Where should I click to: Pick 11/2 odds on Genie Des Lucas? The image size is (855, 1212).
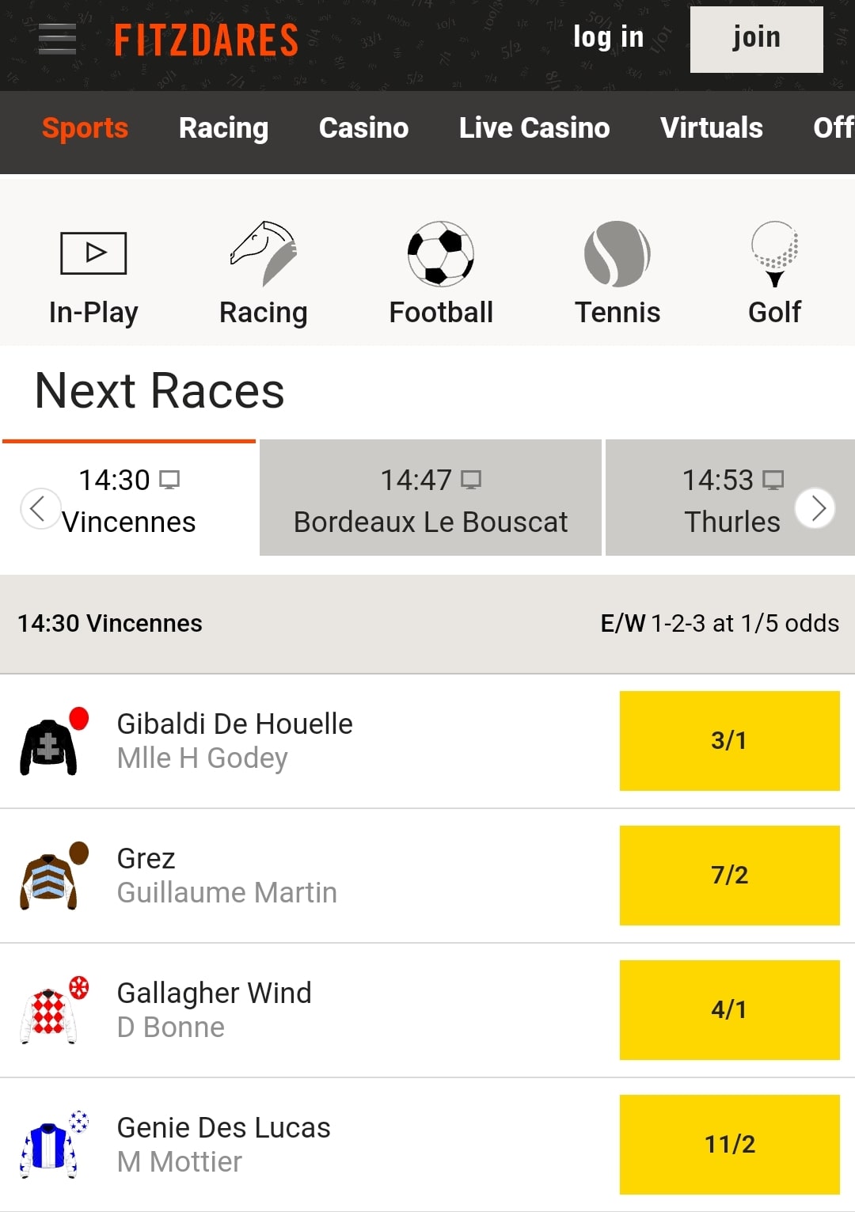pos(728,1143)
